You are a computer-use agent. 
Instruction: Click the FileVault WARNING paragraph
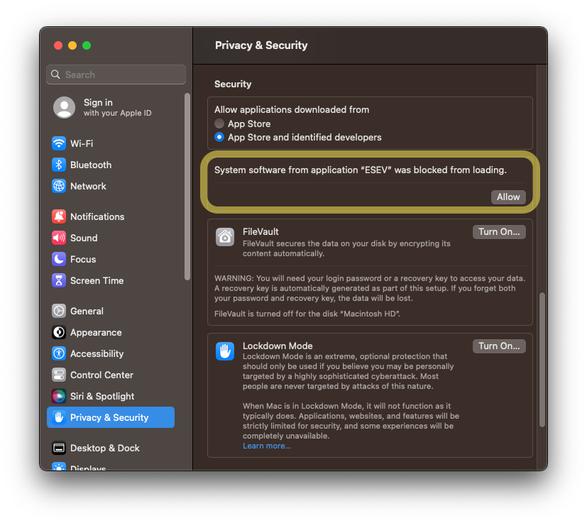tap(370, 288)
